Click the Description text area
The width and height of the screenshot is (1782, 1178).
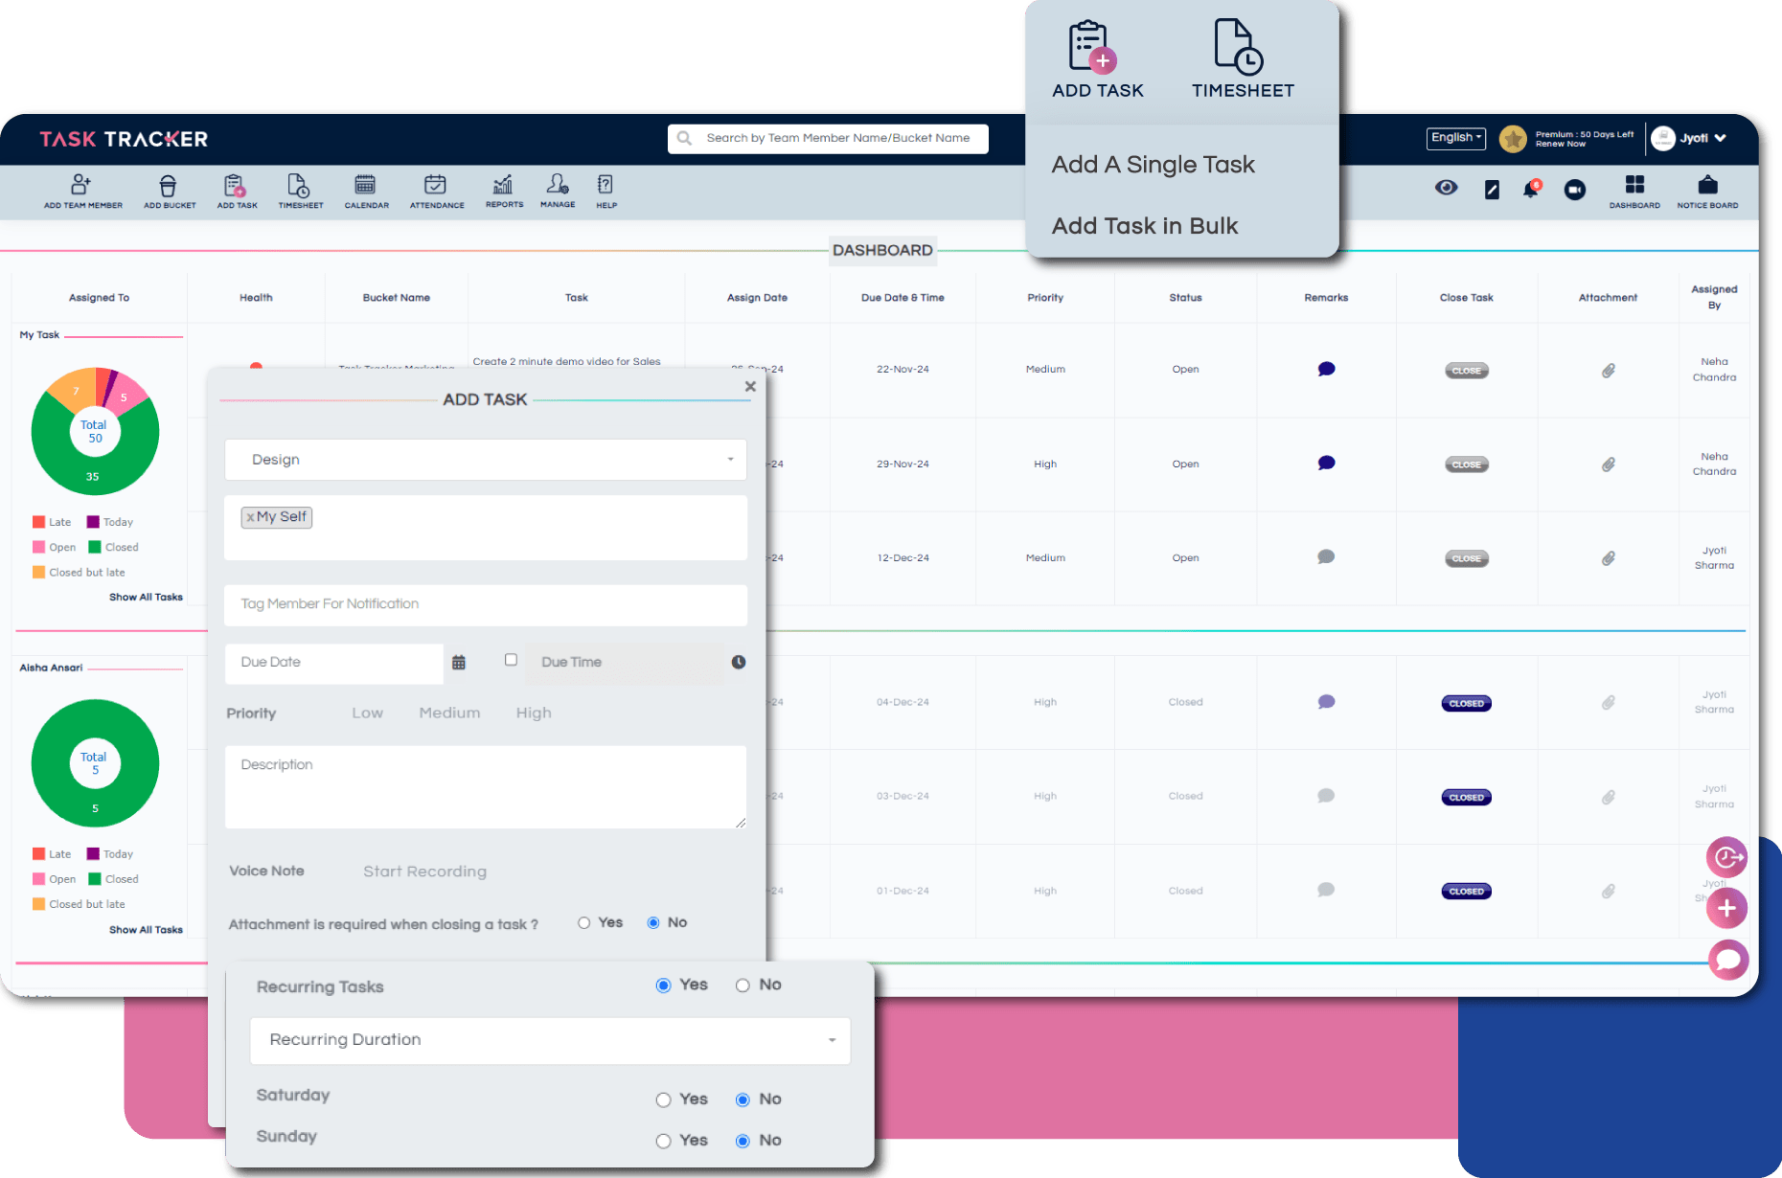(485, 786)
